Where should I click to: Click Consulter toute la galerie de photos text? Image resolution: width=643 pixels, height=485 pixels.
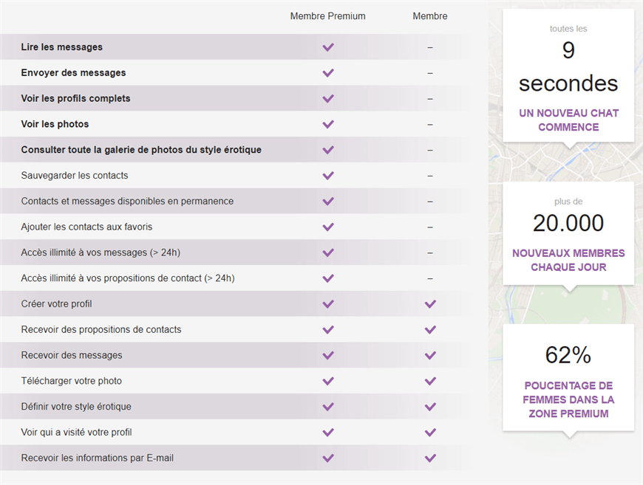141,150
